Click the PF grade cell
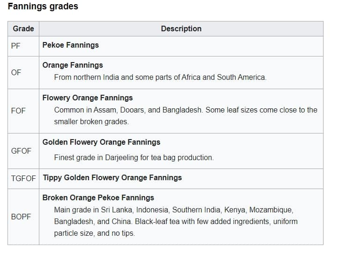 pyautogui.click(x=23, y=46)
